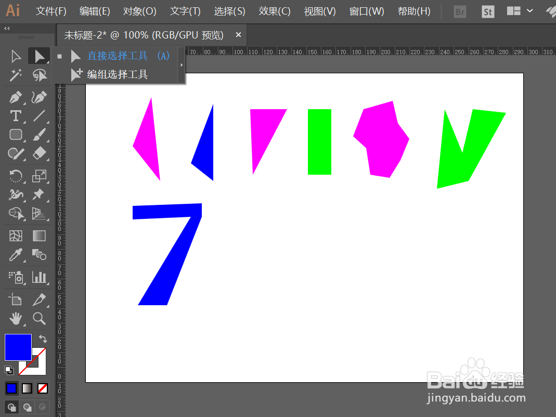556x417 pixels.
Task: Swap fill and stroke colors
Action: (x=43, y=339)
